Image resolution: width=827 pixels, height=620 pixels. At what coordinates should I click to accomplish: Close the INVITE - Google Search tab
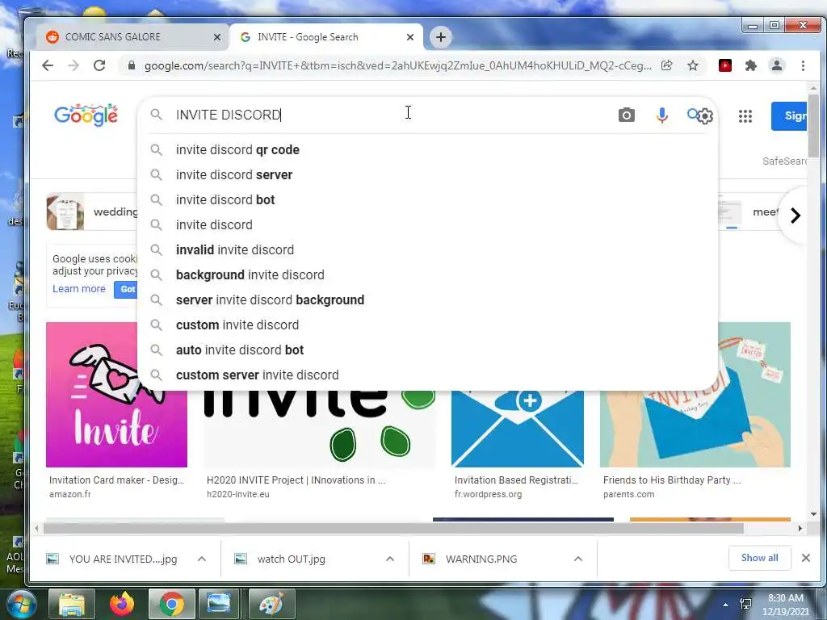coord(409,37)
